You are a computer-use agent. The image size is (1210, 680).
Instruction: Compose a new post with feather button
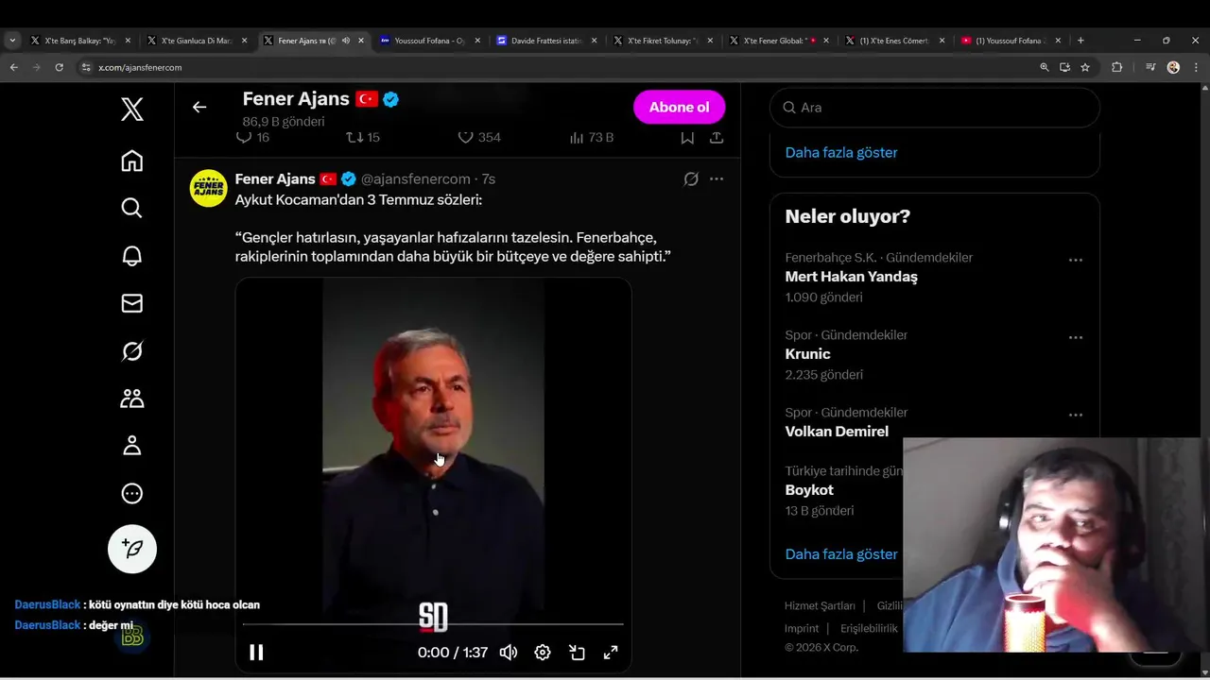tap(132, 549)
